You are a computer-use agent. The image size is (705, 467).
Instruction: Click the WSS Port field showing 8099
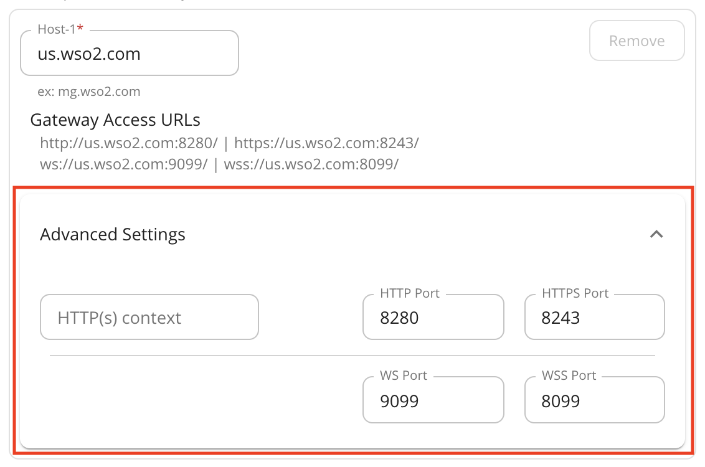tap(594, 400)
